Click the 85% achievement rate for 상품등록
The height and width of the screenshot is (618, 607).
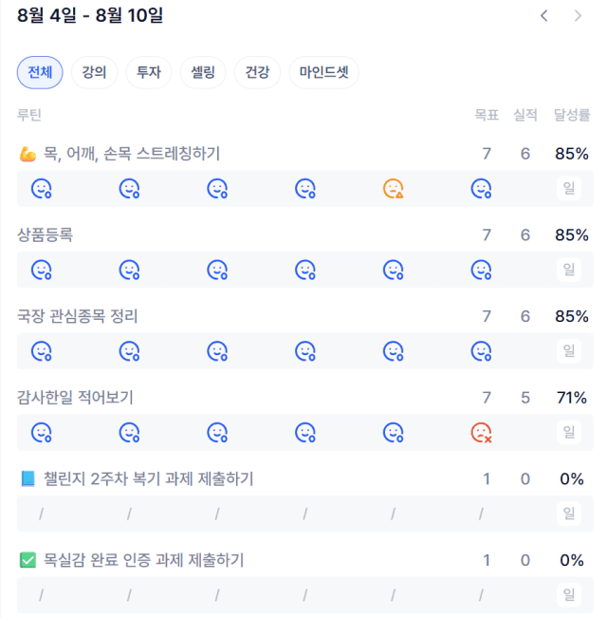[x=572, y=234]
